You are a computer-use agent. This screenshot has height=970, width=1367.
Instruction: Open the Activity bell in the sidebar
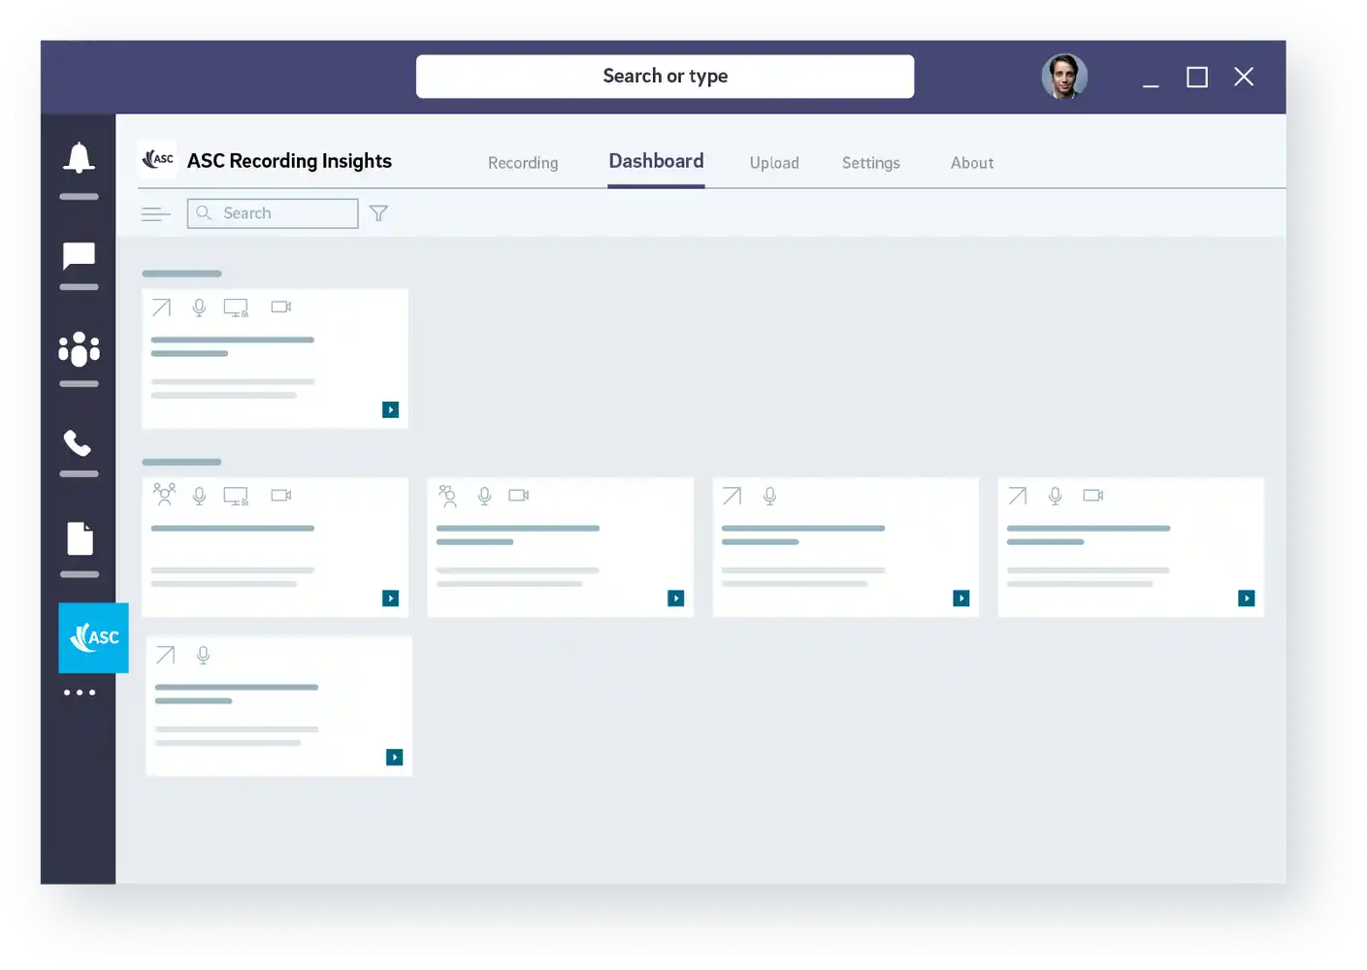coord(79,156)
